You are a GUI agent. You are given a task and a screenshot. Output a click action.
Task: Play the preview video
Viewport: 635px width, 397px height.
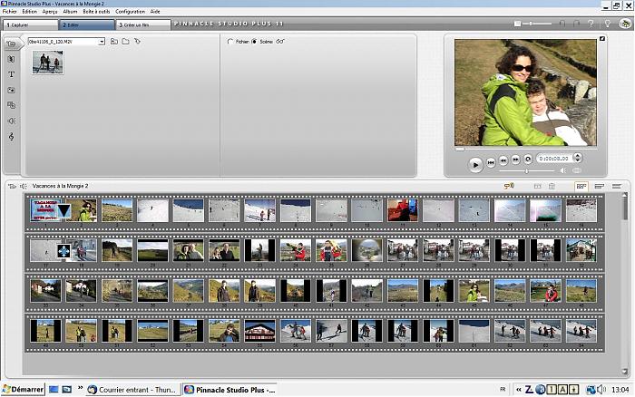point(475,165)
